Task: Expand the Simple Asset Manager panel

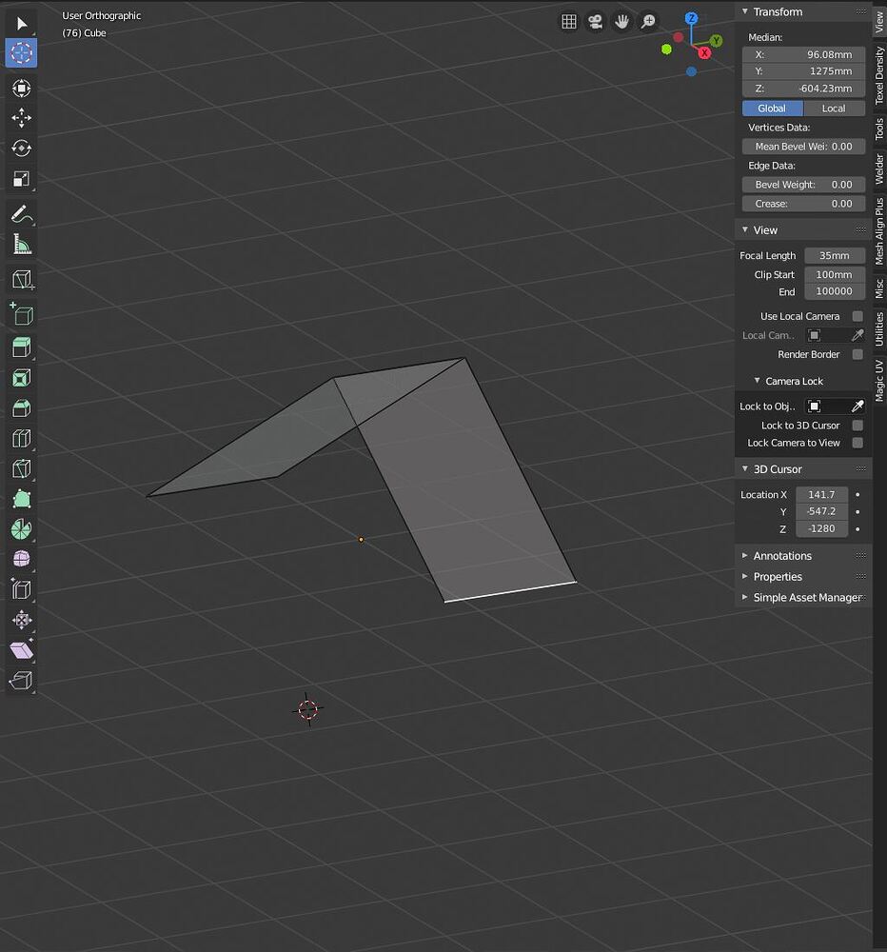Action: (745, 598)
